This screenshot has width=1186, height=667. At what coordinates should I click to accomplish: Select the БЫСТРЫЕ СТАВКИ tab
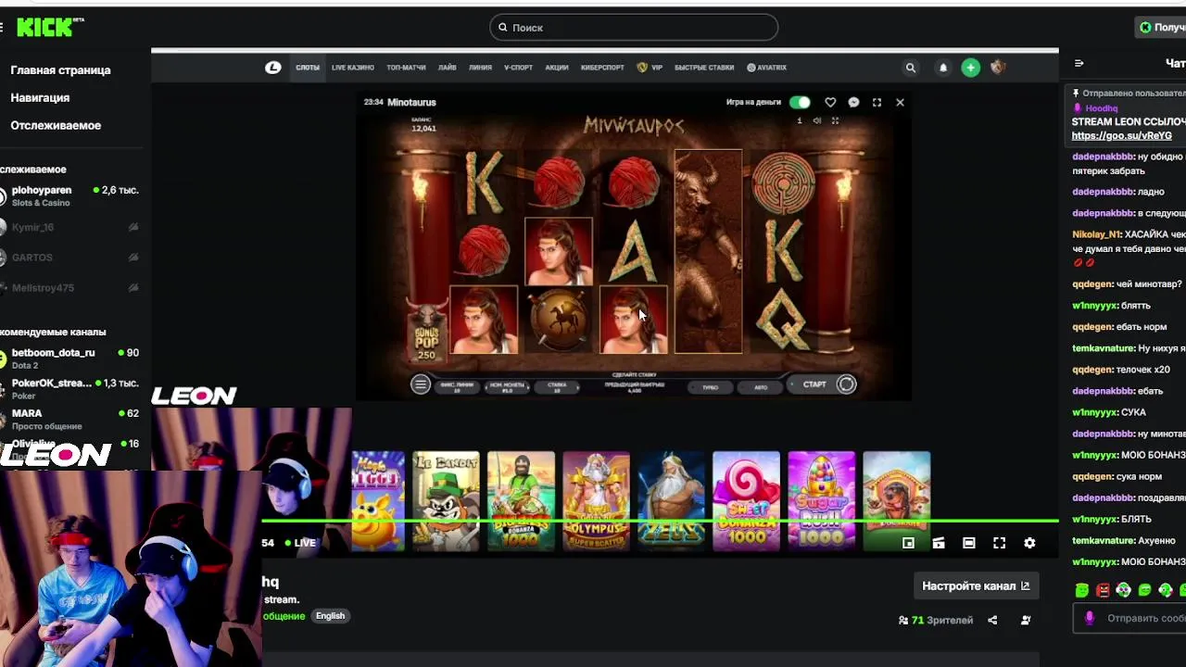pyautogui.click(x=704, y=68)
